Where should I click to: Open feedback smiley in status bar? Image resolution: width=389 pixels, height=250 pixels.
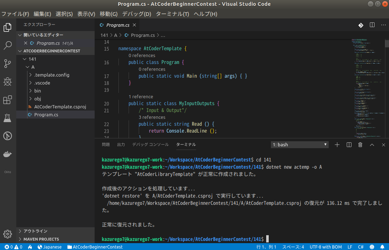pyautogui.click(x=372, y=247)
